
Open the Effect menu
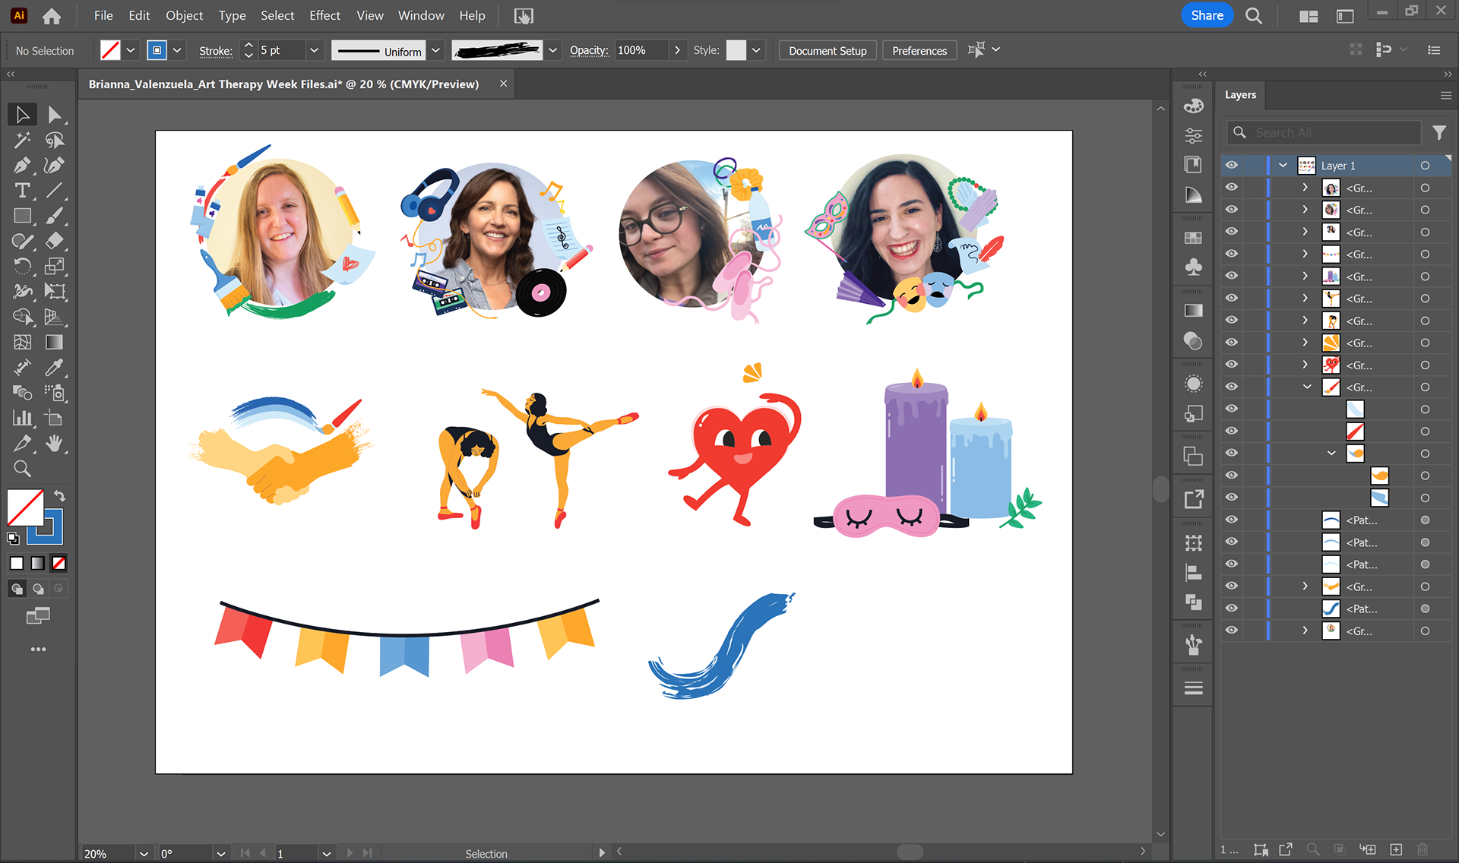[324, 15]
